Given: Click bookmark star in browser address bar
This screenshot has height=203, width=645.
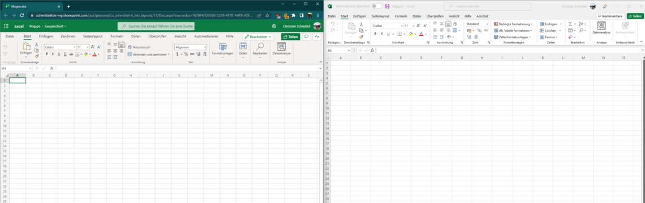Looking at the screenshot, I should [x=268, y=15].
